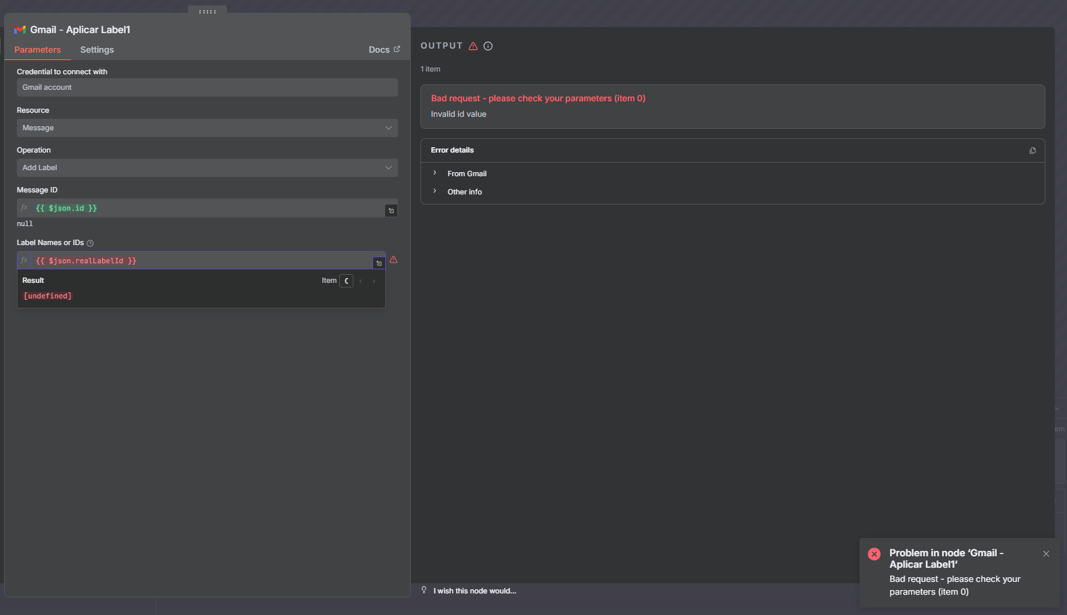Click help icon next to Label Names or IDs
Viewport: 1067px width, 615px height.
pos(90,243)
